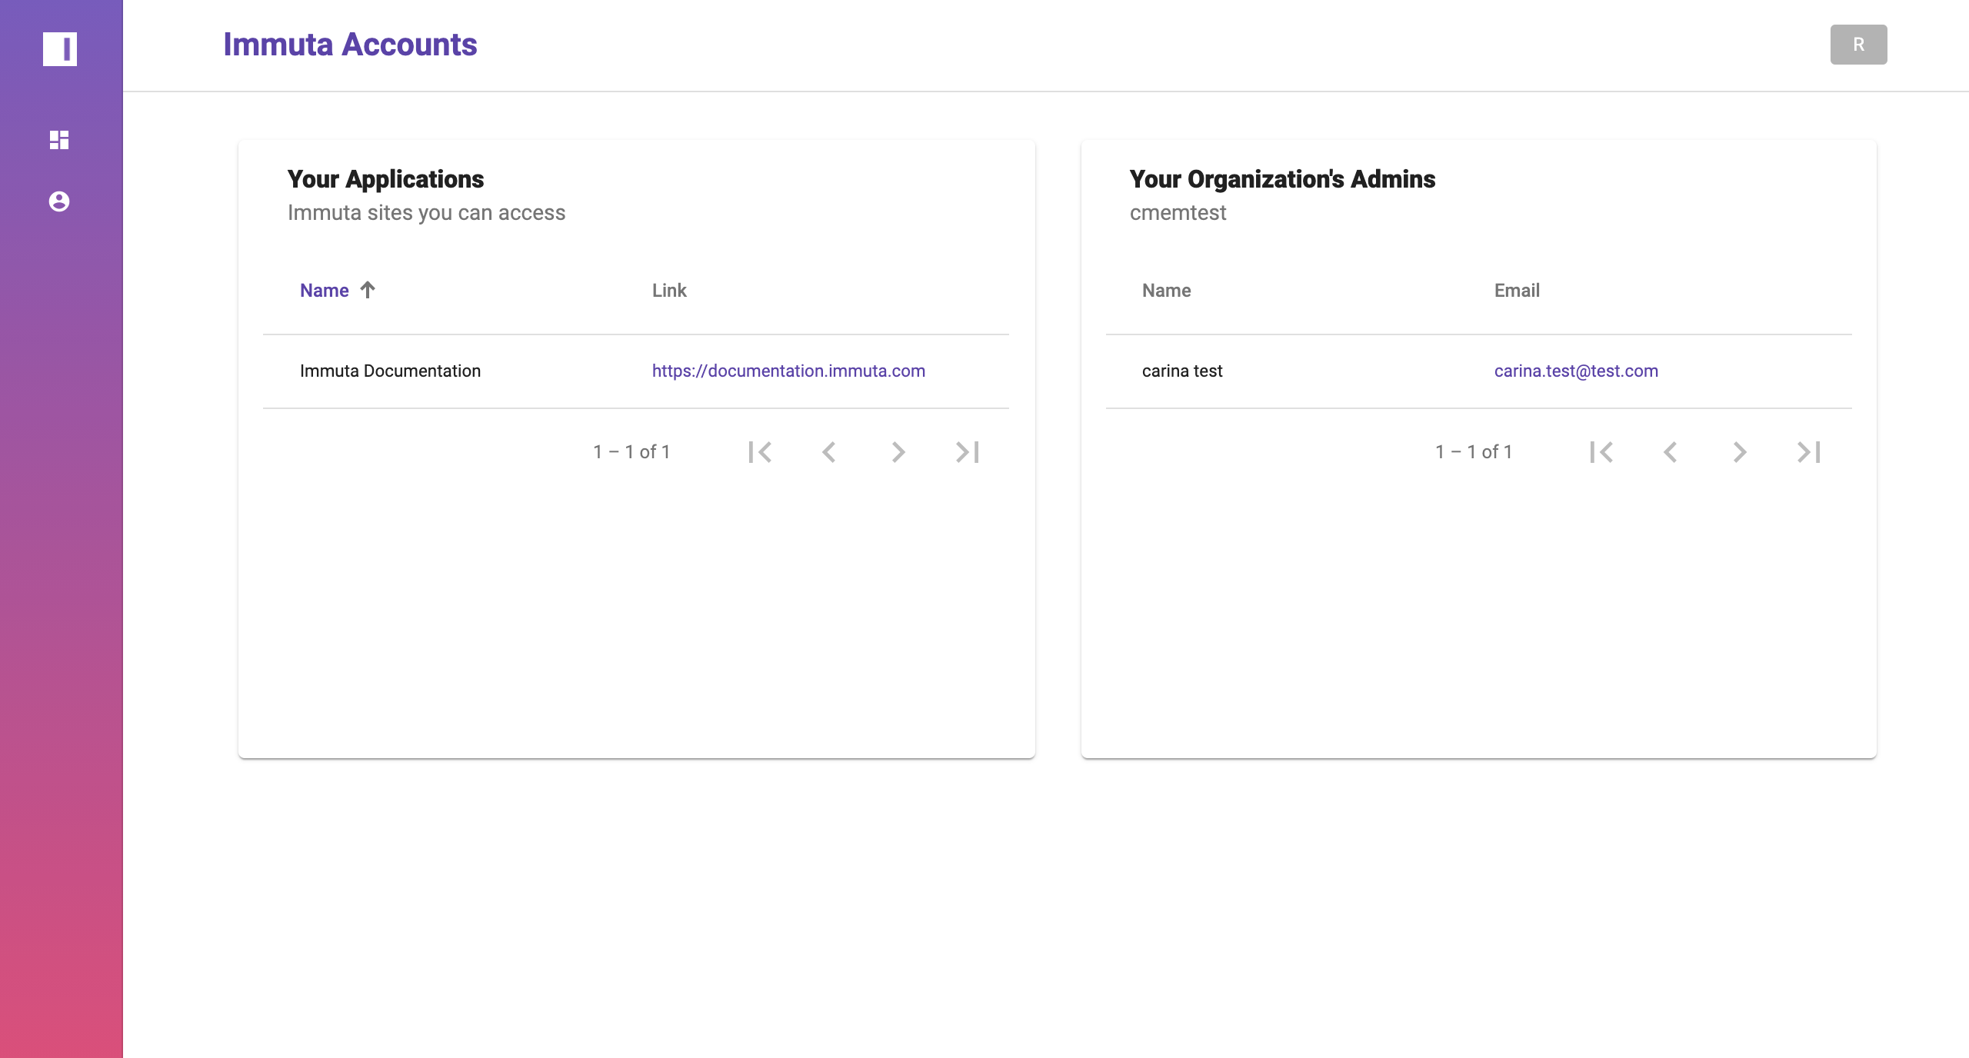Select the carina test admin name
This screenshot has height=1058, width=1969.
(1182, 371)
